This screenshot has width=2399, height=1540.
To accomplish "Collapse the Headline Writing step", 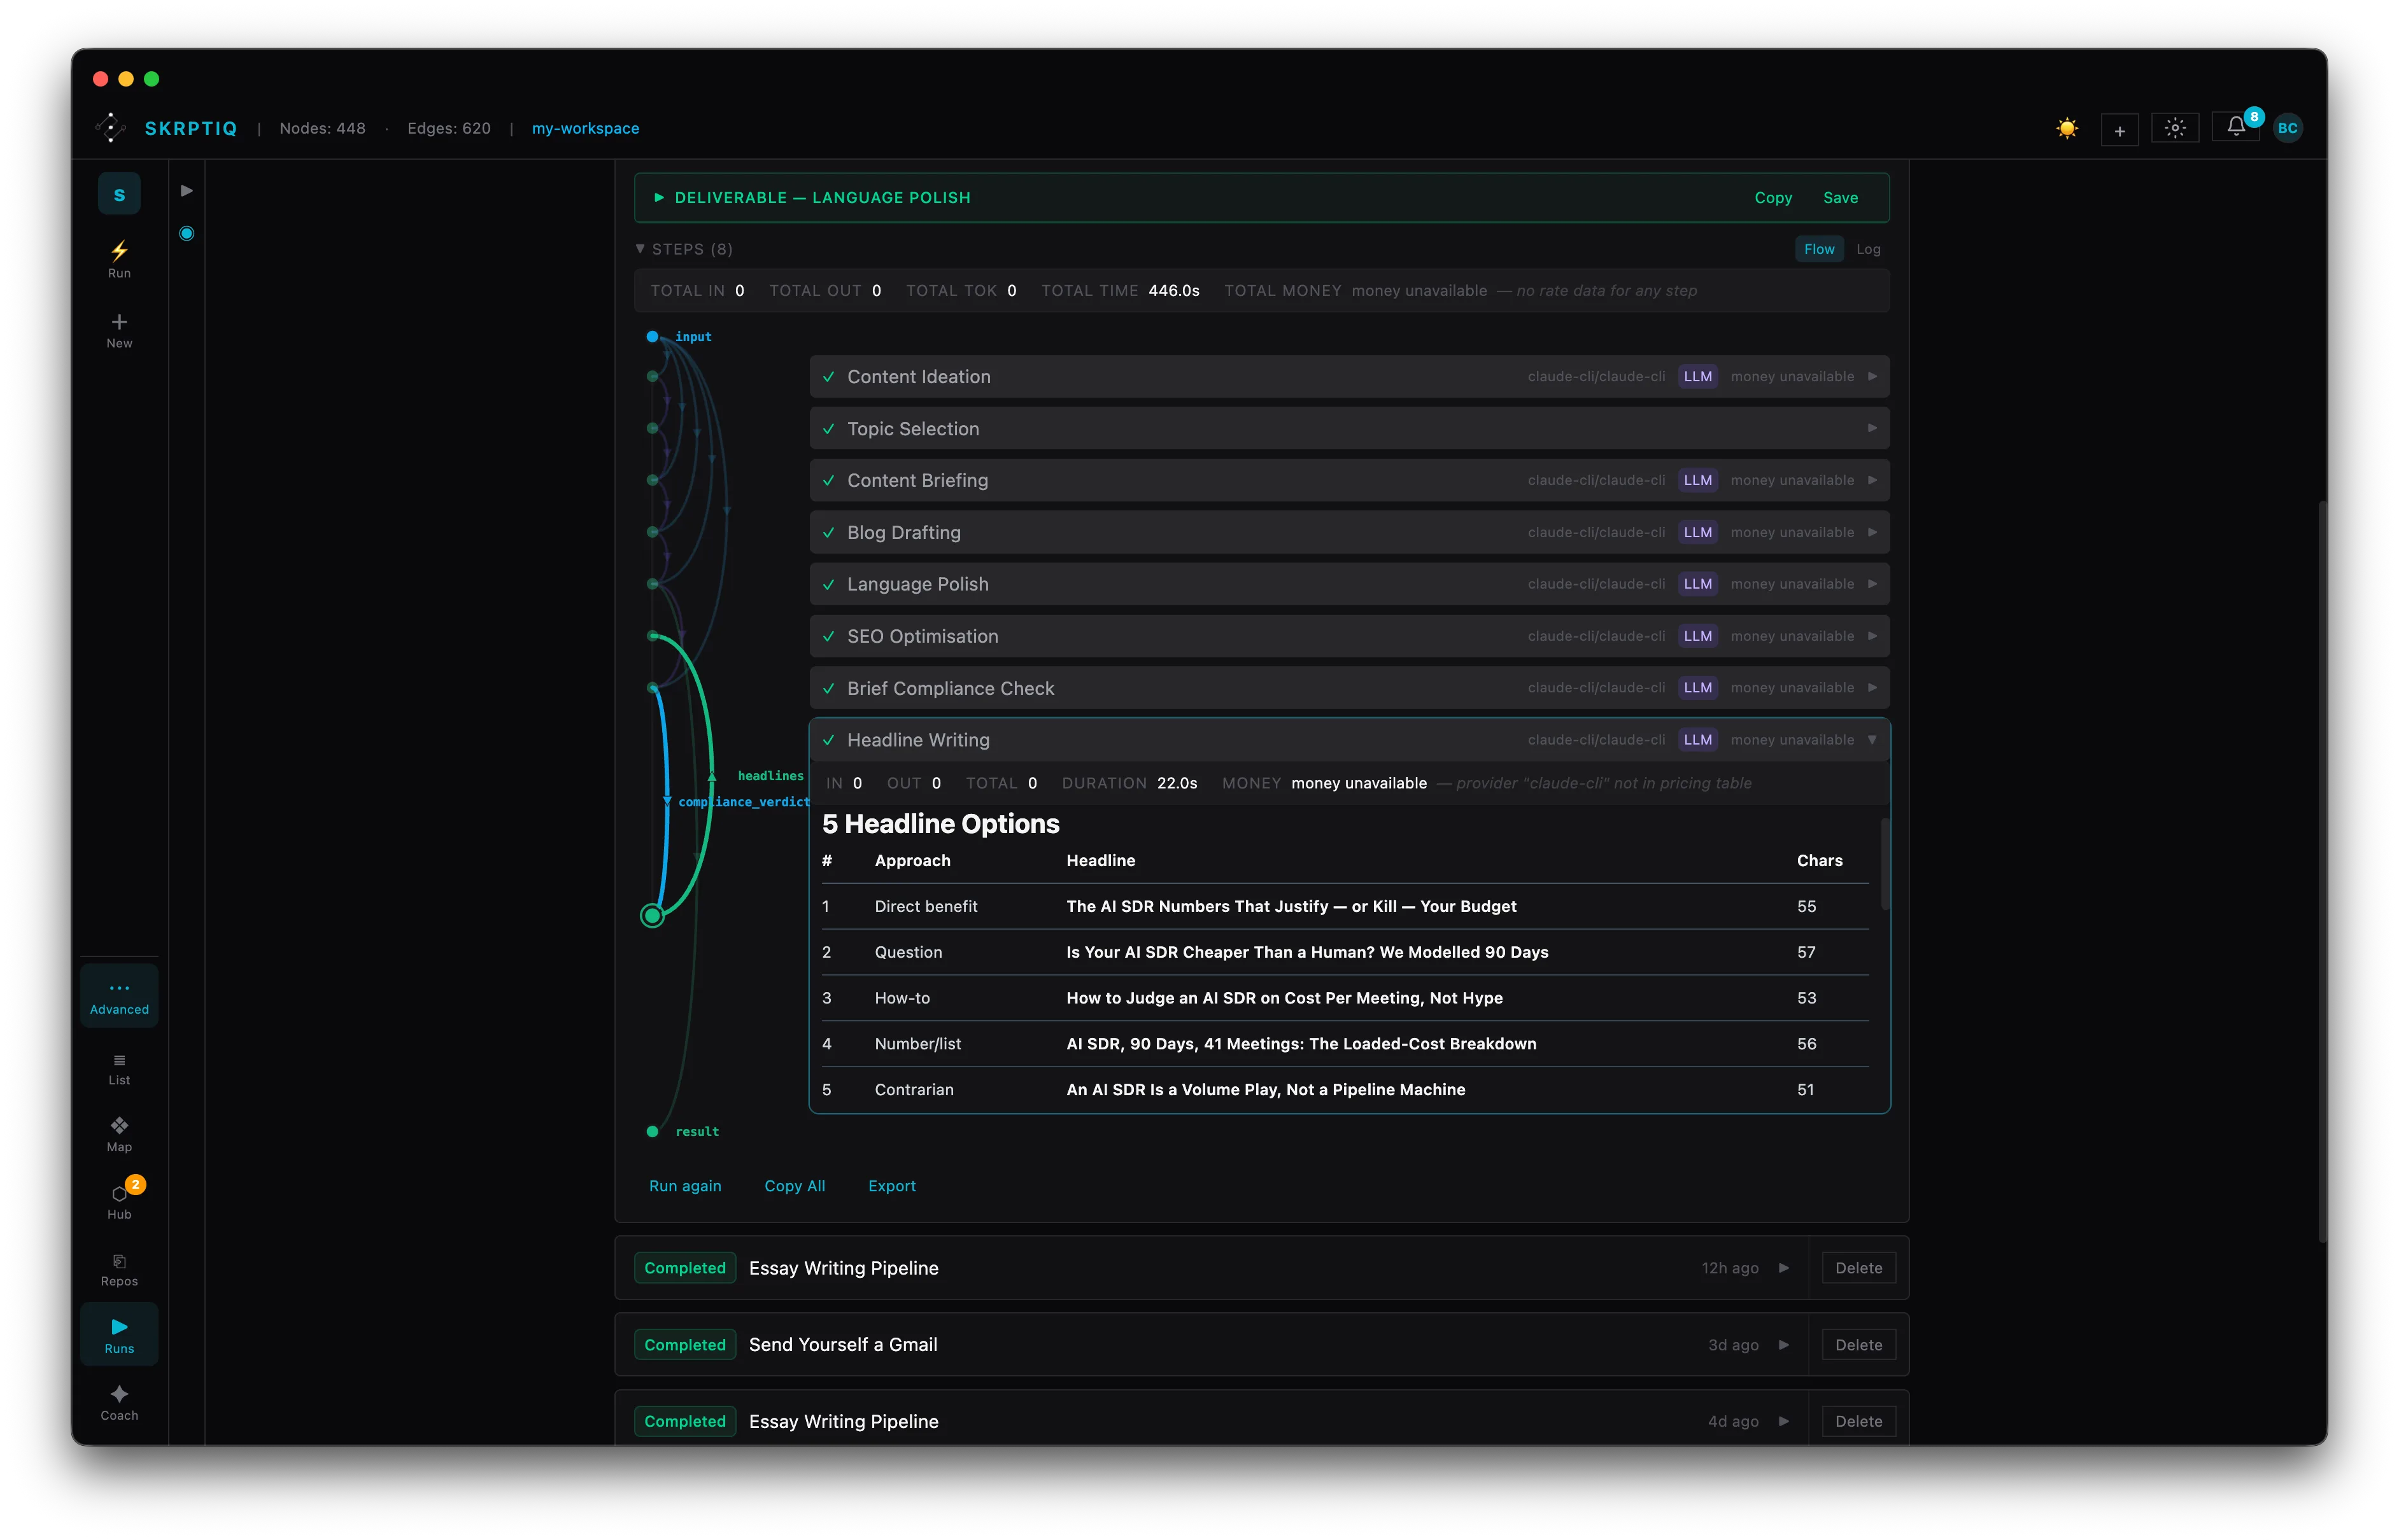I will pos(1348,740).
